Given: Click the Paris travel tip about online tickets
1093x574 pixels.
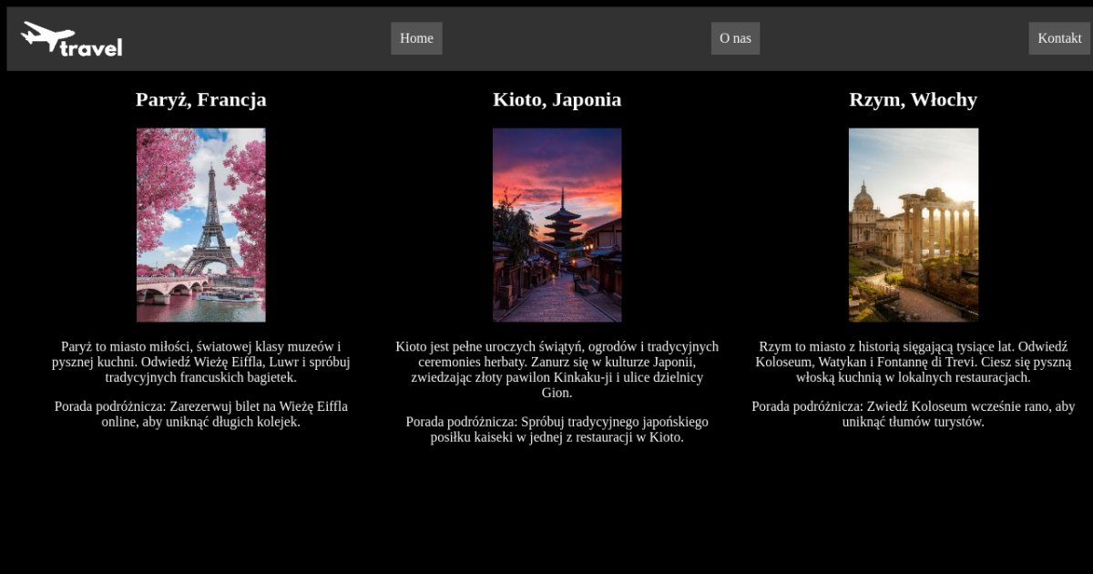Looking at the screenshot, I should click(x=201, y=414).
